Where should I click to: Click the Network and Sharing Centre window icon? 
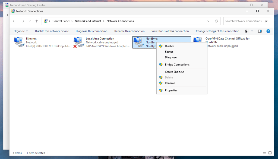point(7,5)
